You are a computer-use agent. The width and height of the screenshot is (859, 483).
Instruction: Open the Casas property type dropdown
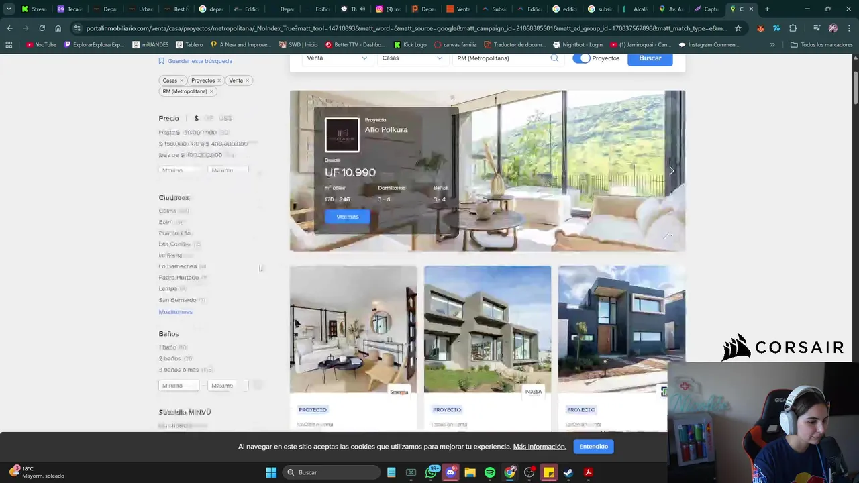[413, 58]
